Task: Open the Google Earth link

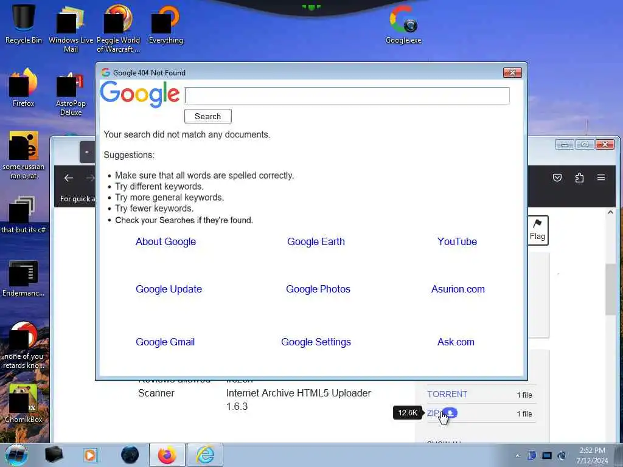Action: [316, 241]
